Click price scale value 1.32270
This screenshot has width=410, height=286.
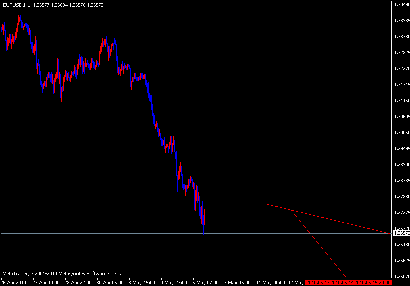point(402,68)
